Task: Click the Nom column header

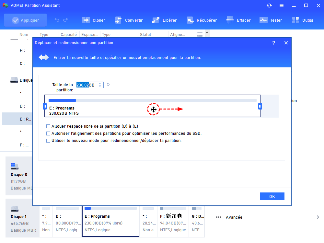Action: coord(24,35)
